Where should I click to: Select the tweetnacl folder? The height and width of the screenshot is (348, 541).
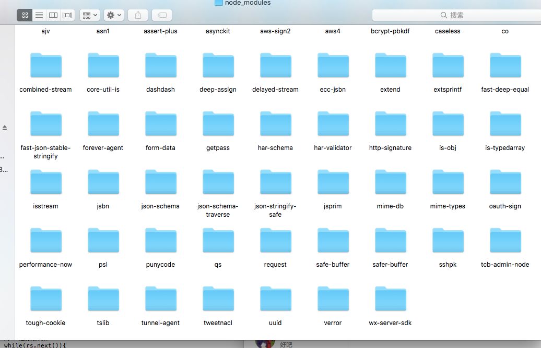[x=218, y=299]
